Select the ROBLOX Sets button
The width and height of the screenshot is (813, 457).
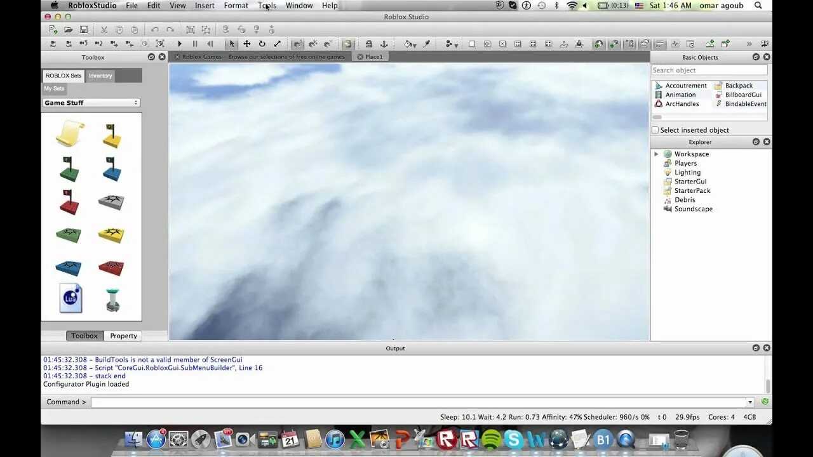click(x=64, y=76)
